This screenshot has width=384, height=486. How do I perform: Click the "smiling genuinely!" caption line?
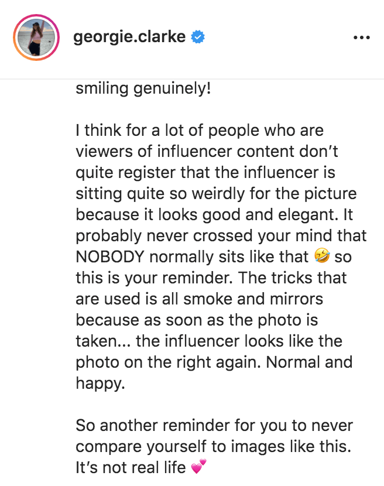(143, 90)
